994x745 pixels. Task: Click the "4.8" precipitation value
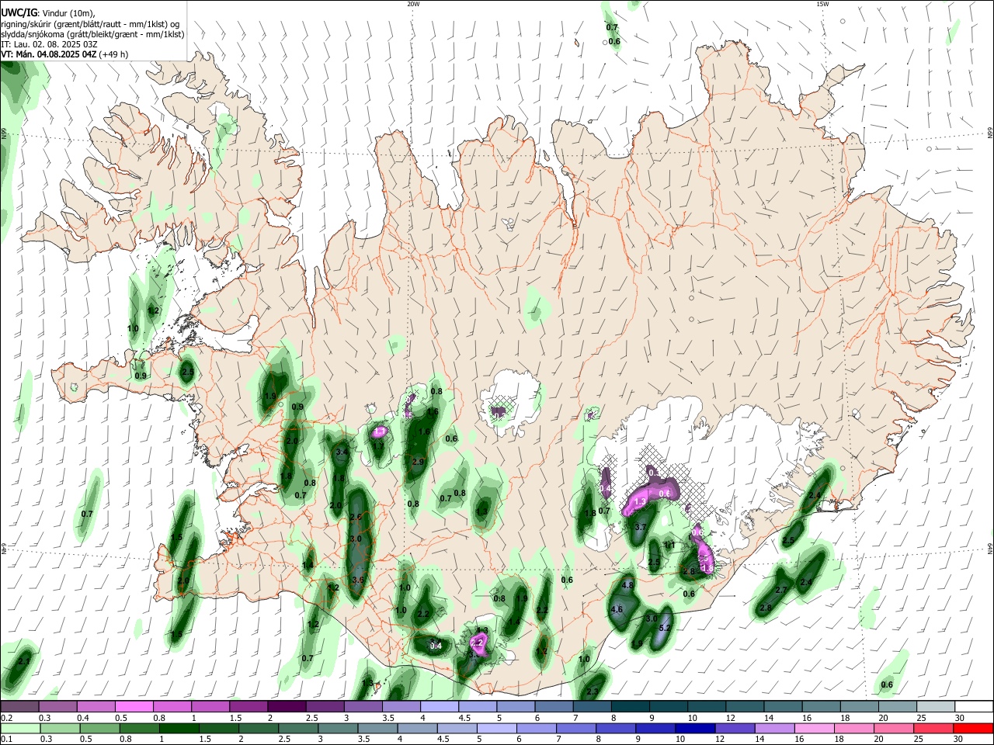(628, 584)
